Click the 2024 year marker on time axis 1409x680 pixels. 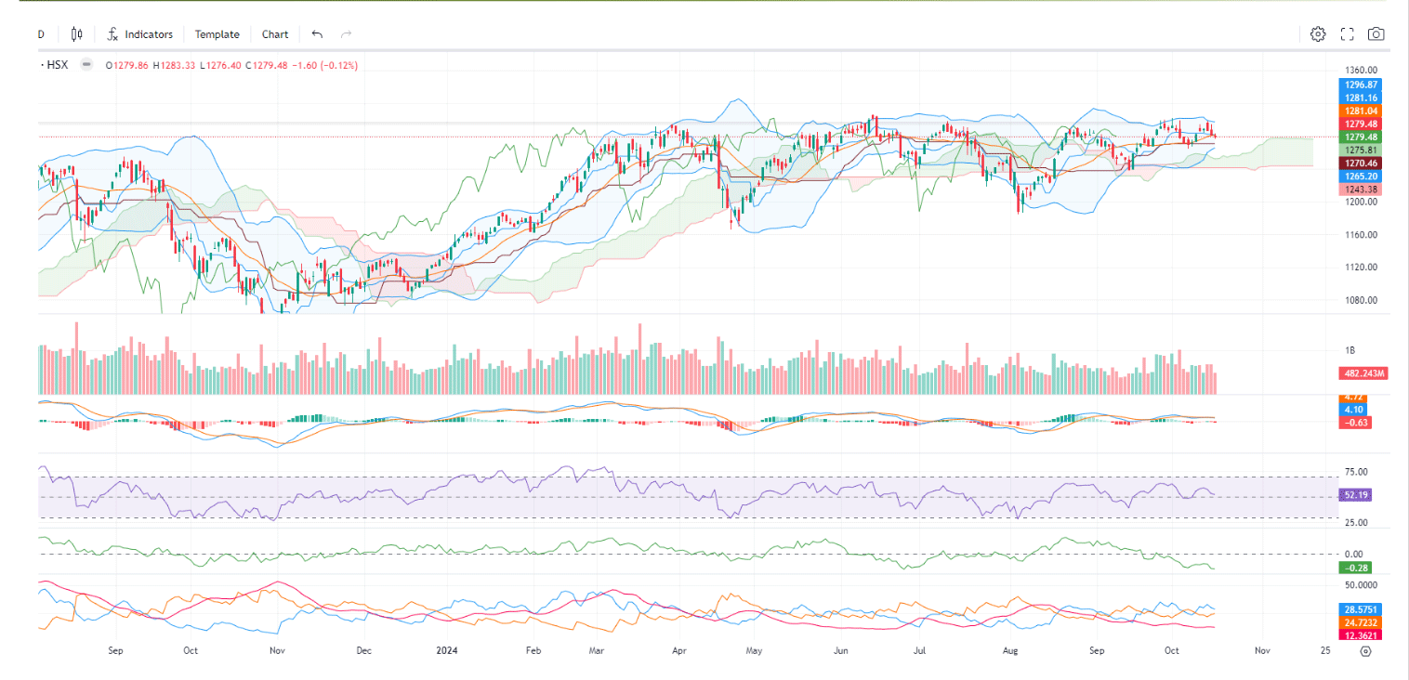point(448,651)
